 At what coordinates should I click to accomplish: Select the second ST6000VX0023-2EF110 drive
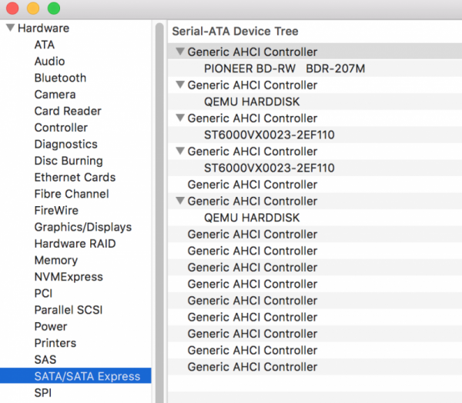point(269,168)
